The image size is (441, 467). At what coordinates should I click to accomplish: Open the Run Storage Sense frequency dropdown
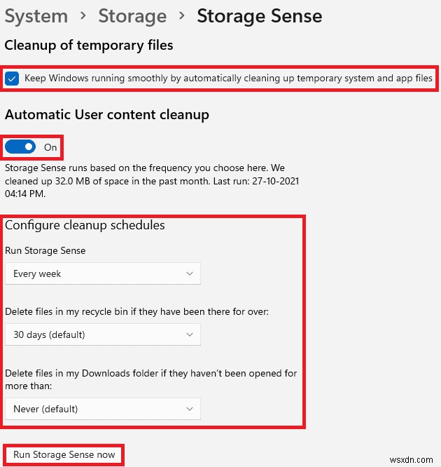point(102,273)
